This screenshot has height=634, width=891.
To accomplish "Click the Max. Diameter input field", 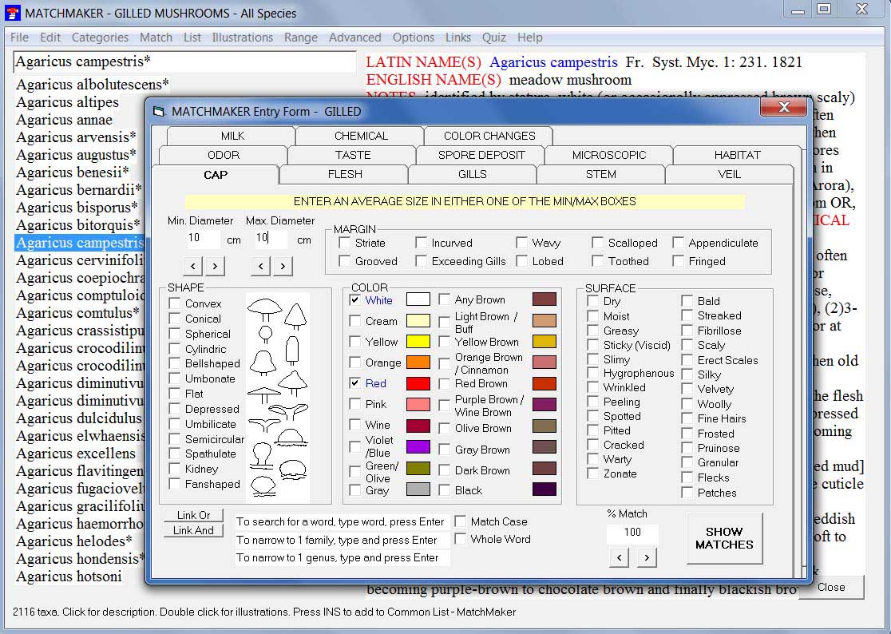I will [271, 239].
